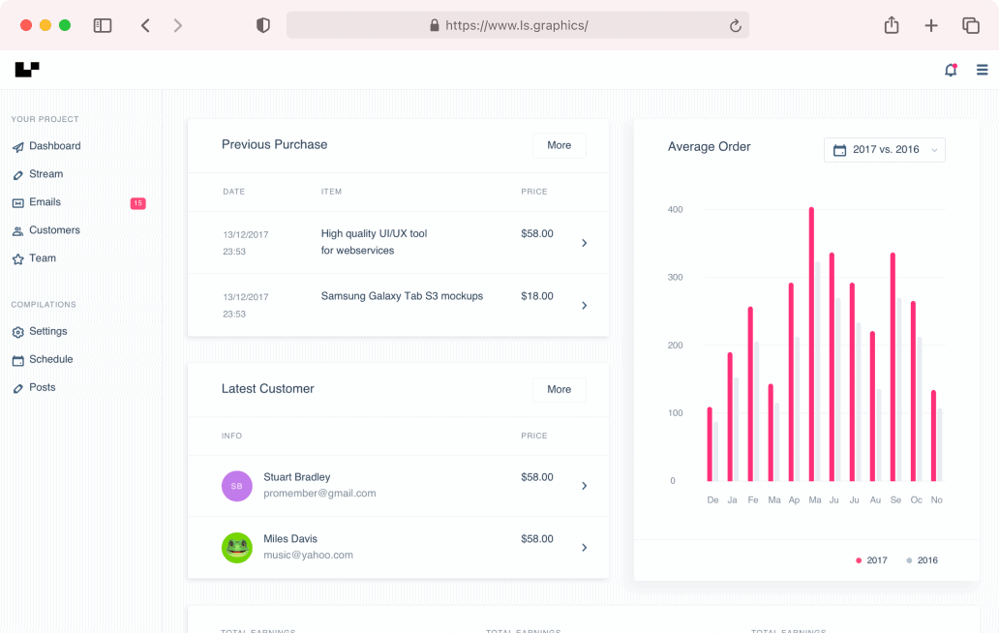Click the ITEM column header

tap(331, 192)
